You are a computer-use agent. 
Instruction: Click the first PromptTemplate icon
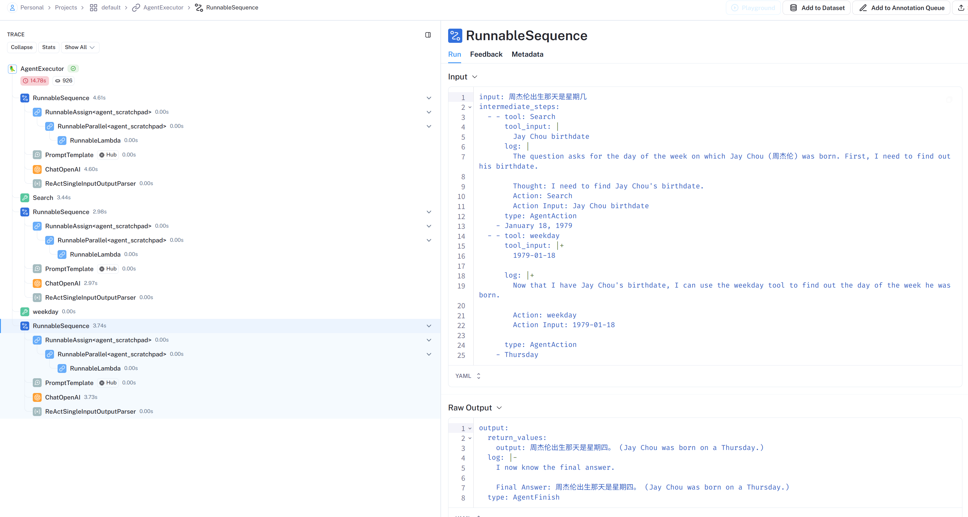tap(37, 155)
